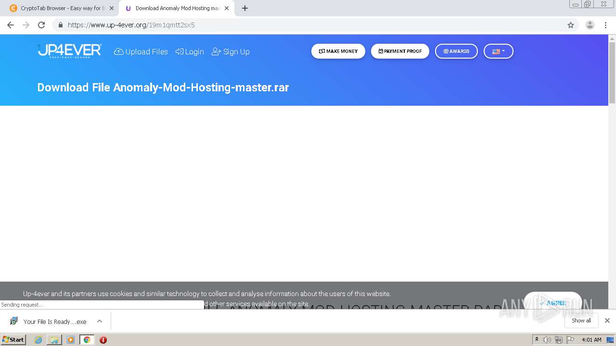Click Show all downloads
Screen dimensions: 616x346
(581, 321)
